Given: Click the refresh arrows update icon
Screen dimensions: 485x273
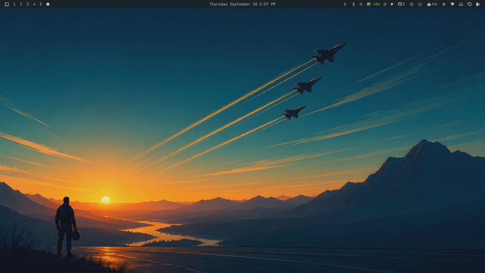Looking at the screenshot, I should coord(385,4).
